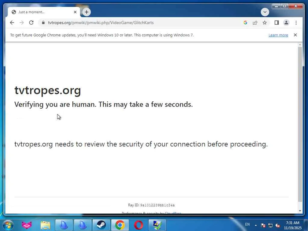Launch Steam from the taskbar
Screen dimensions: 308x231
coord(101,225)
